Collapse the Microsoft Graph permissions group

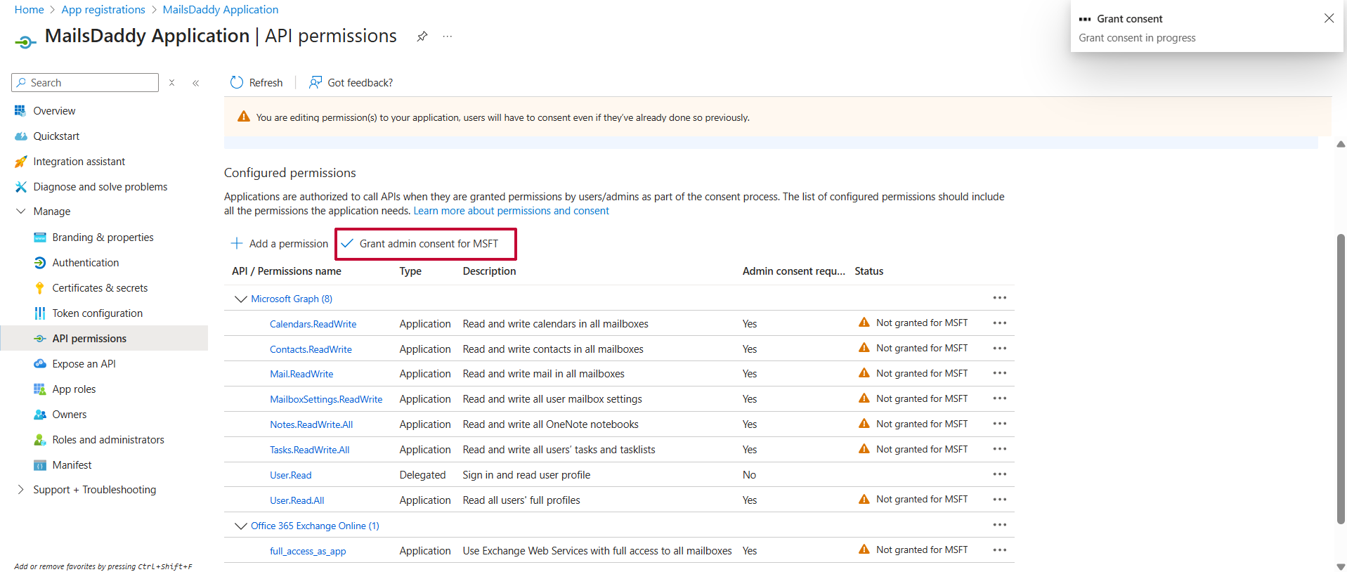[x=240, y=299]
